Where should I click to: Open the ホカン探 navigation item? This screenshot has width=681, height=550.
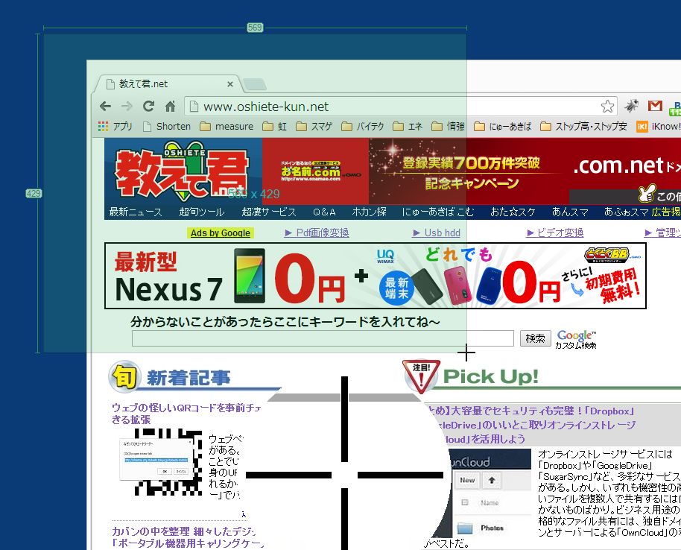point(369,212)
